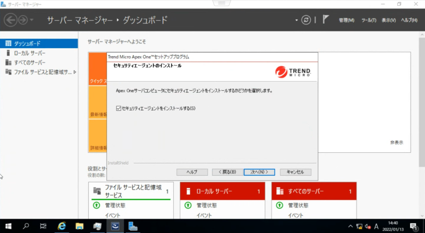Click the Trend Micro logo in the dialog
Screen dimensions: 425x233
[293, 72]
